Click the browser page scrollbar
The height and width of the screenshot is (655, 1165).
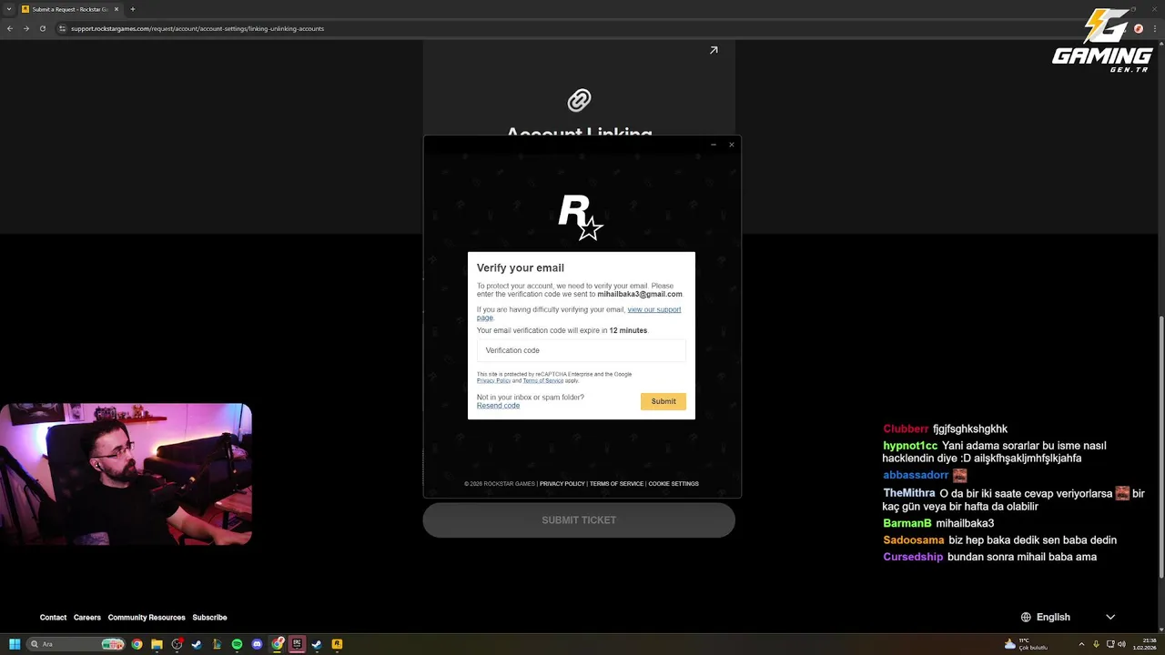pos(1160,446)
